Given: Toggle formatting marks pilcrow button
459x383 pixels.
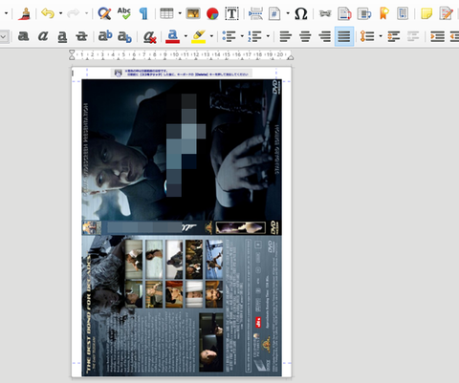Looking at the screenshot, I should click(143, 13).
